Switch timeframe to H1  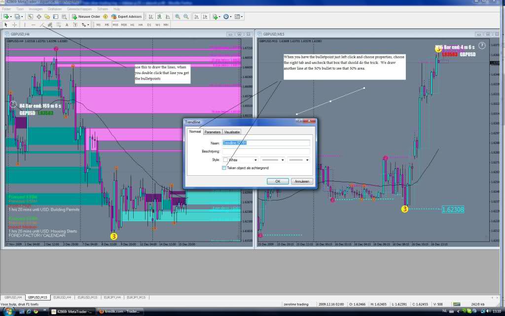[132, 25]
